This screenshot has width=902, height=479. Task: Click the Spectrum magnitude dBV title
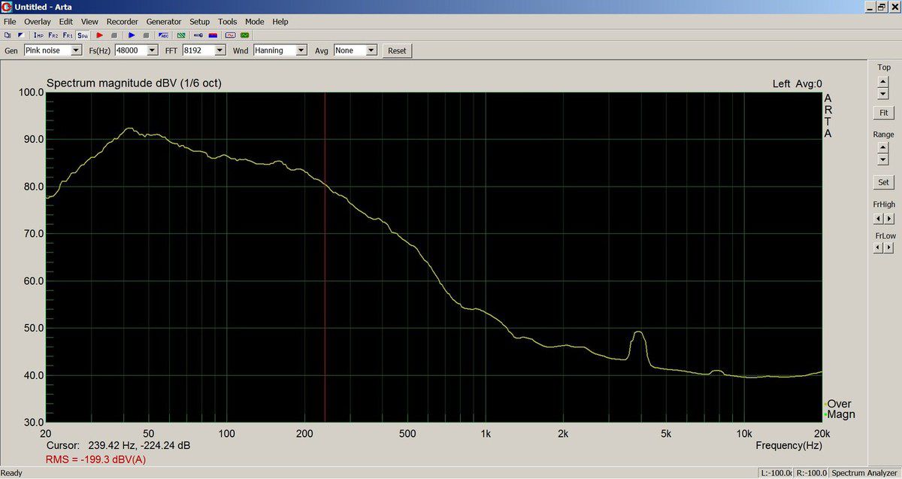134,83
